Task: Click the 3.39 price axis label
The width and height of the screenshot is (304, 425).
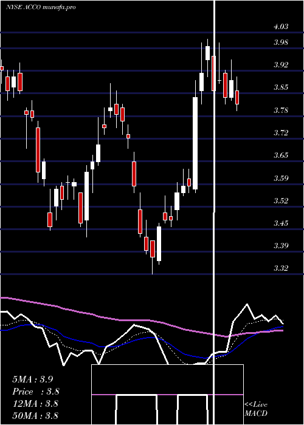Action: [281, 246]
